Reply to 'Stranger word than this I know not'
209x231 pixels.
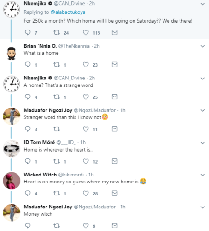(x=28, y=129)
